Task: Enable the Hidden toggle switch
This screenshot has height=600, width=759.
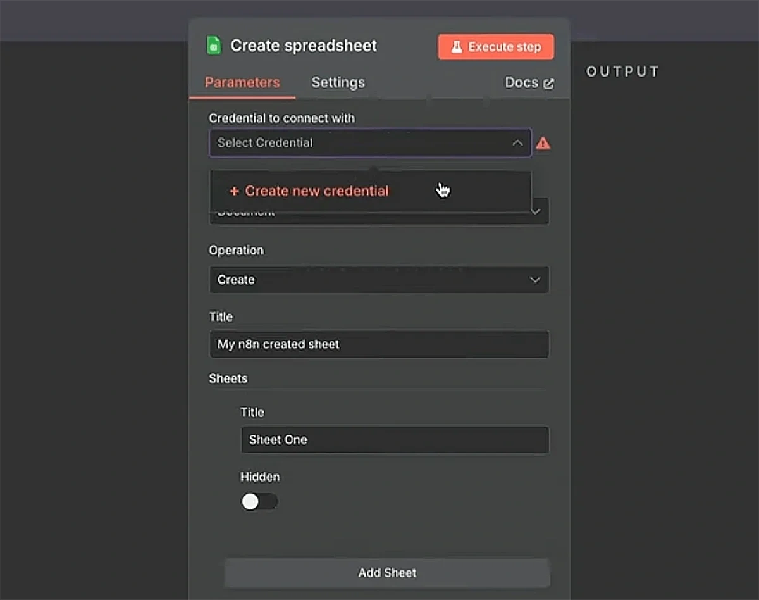Action: click(259, 501)
